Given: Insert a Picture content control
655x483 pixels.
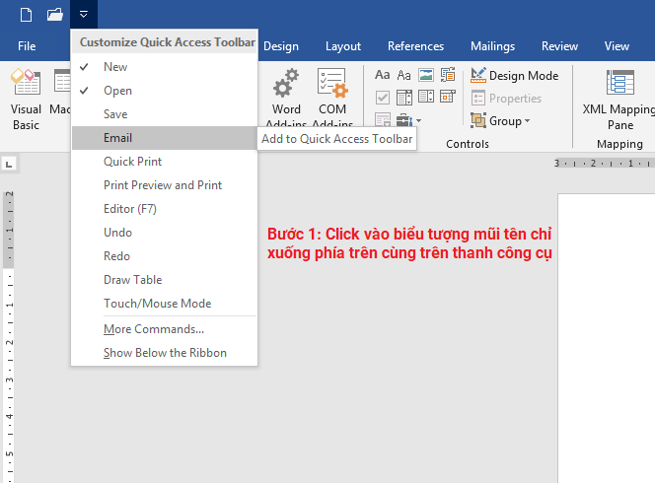Looking at the screenshot, I should point(426,75).
